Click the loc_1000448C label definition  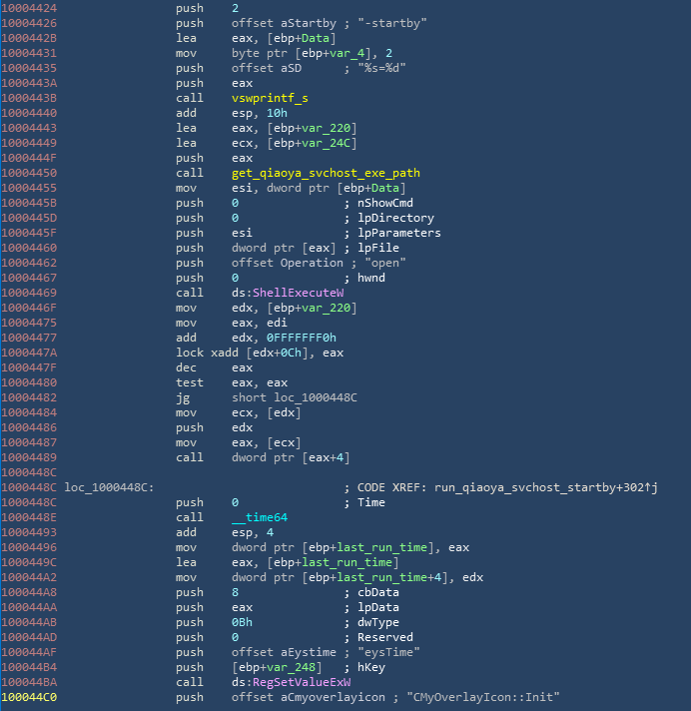point(109,487)
